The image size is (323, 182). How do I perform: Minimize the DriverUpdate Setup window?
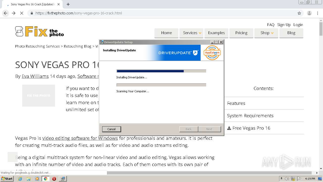(x=212, y=42)
